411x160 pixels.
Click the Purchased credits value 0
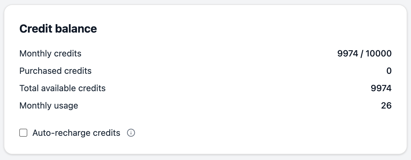[x=389, y=71]
